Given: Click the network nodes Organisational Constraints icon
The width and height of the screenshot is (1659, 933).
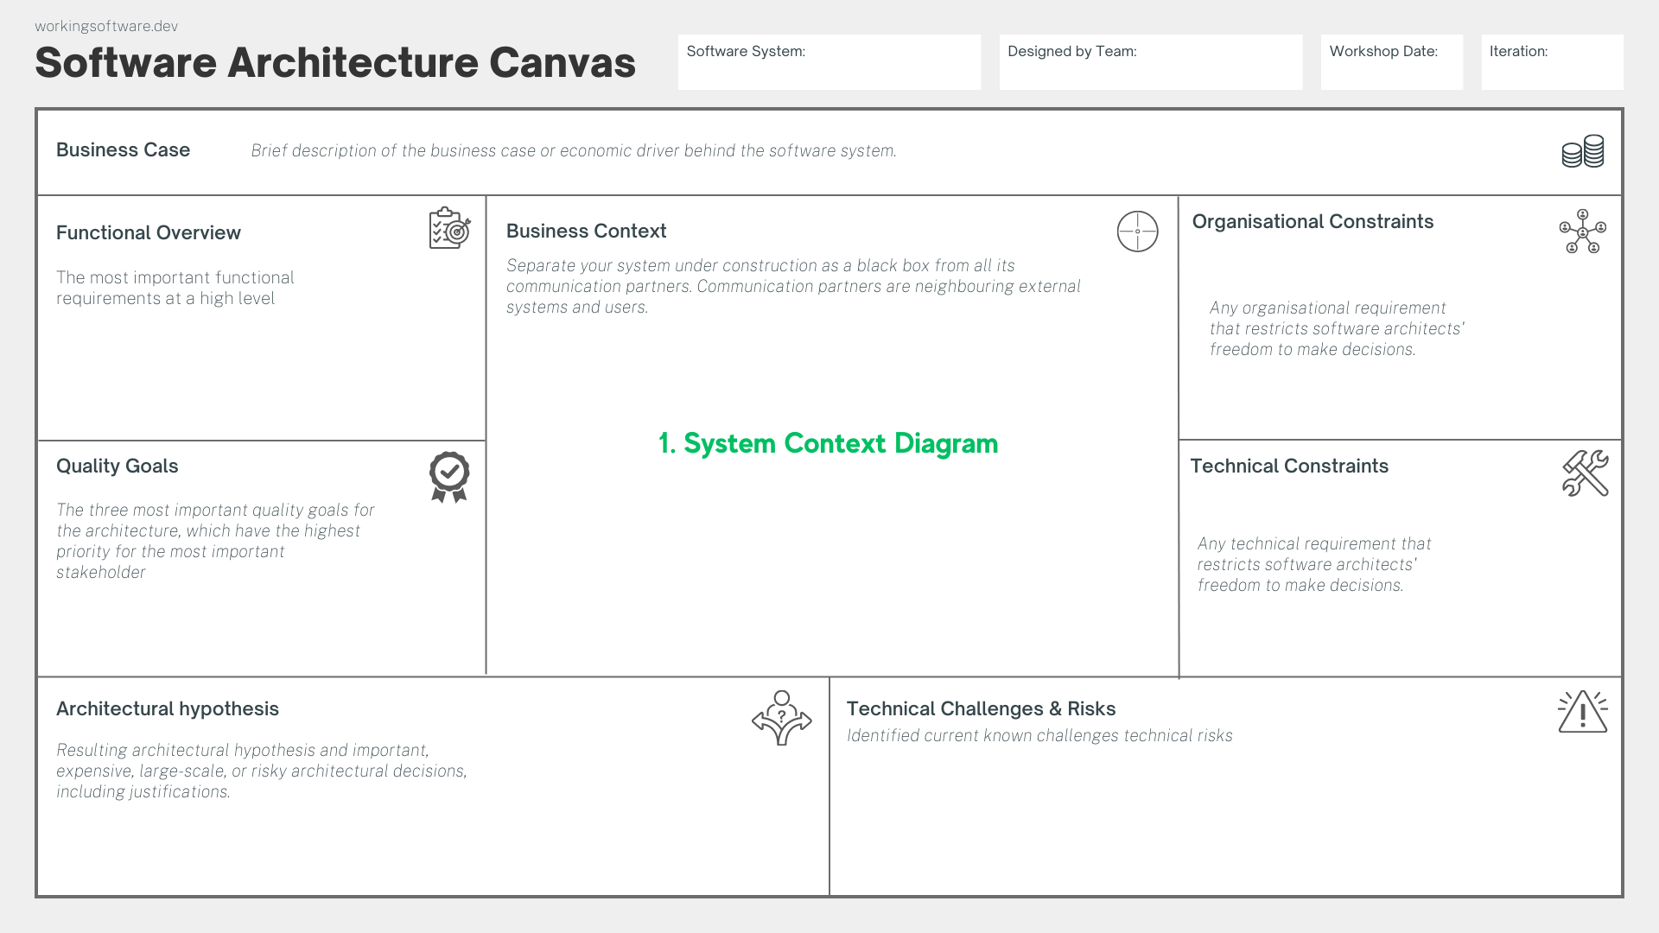Looking at the screenshot, I should pos(1582,232).
